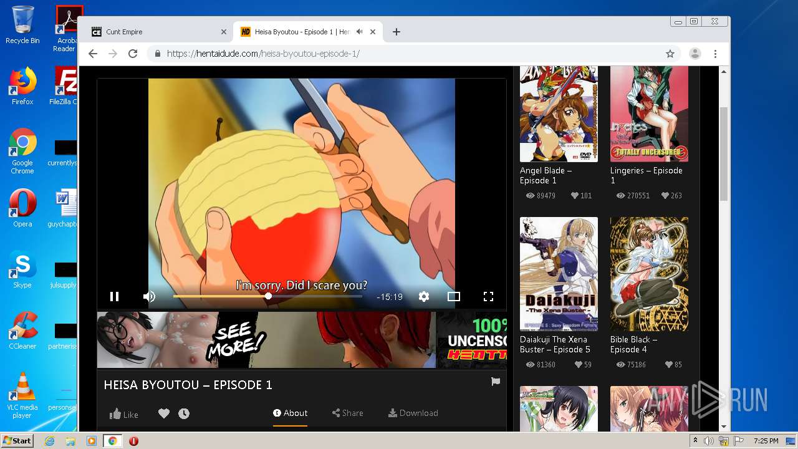
Task: Launch Internet Explorer from taskbar
Action: click(50, 441)
